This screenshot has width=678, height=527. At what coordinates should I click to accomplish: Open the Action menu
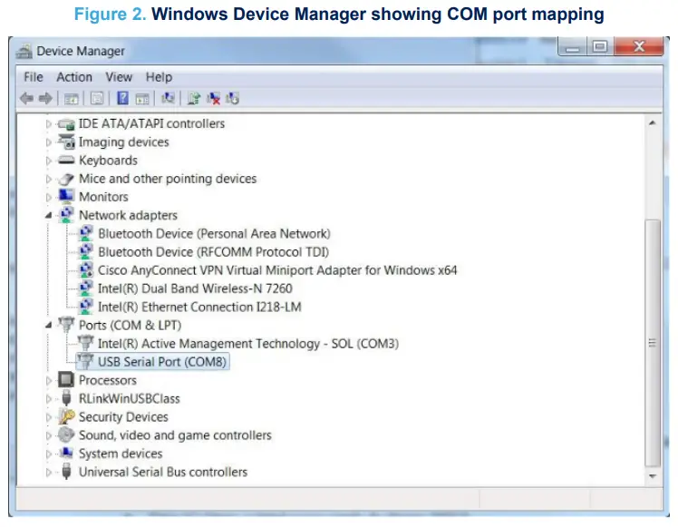click(74, 77)
